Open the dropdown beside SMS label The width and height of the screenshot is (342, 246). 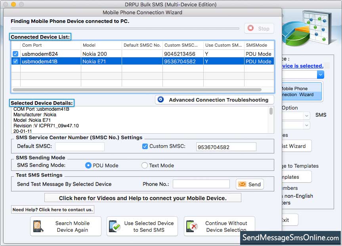coord(306,115)
